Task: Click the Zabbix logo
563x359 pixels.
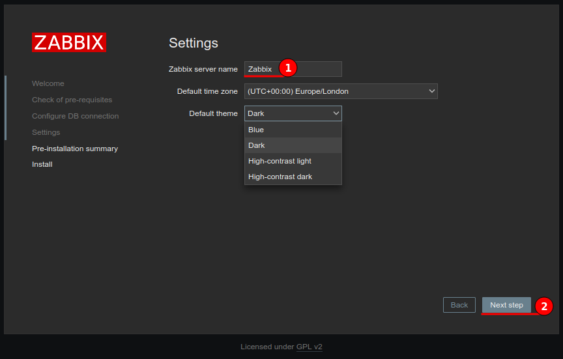Action: [x=69, y=42]
